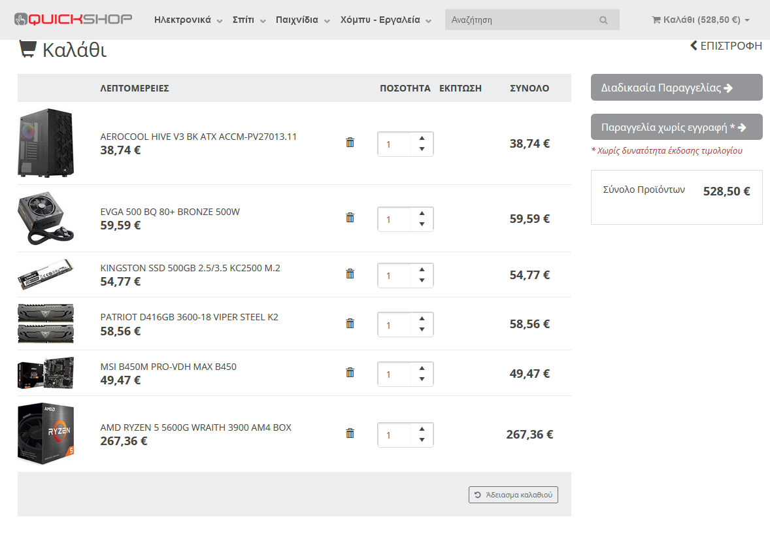Increase EVGA 500 BQ quantity
This screenshot has width=770, height=534.
[422, 213]
